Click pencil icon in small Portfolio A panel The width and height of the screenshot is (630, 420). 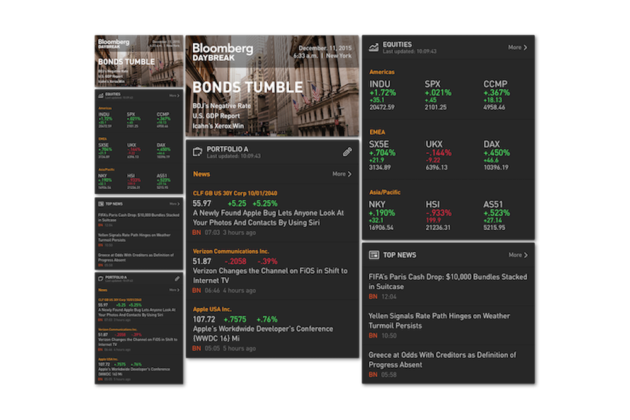coord(177,279)
